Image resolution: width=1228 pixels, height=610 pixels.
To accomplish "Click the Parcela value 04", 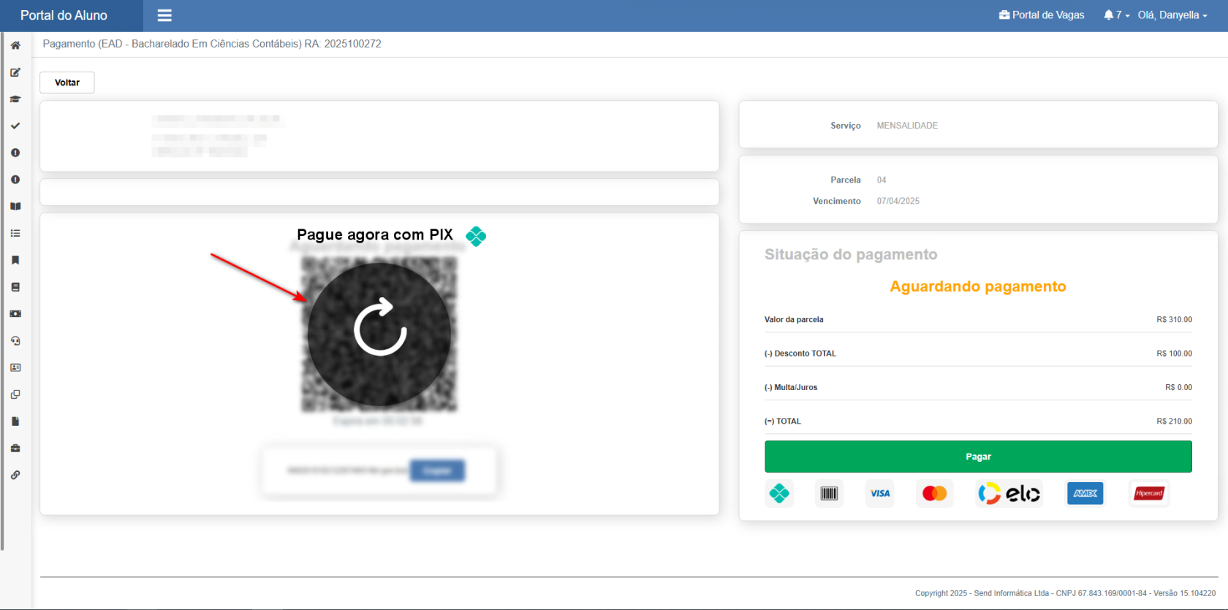I will tap(882, 180).
